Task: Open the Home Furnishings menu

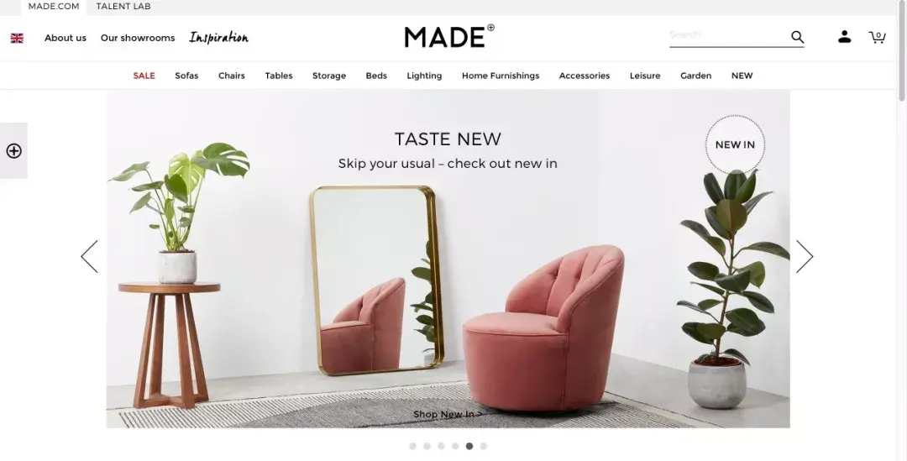Action: tap(501, 76)
